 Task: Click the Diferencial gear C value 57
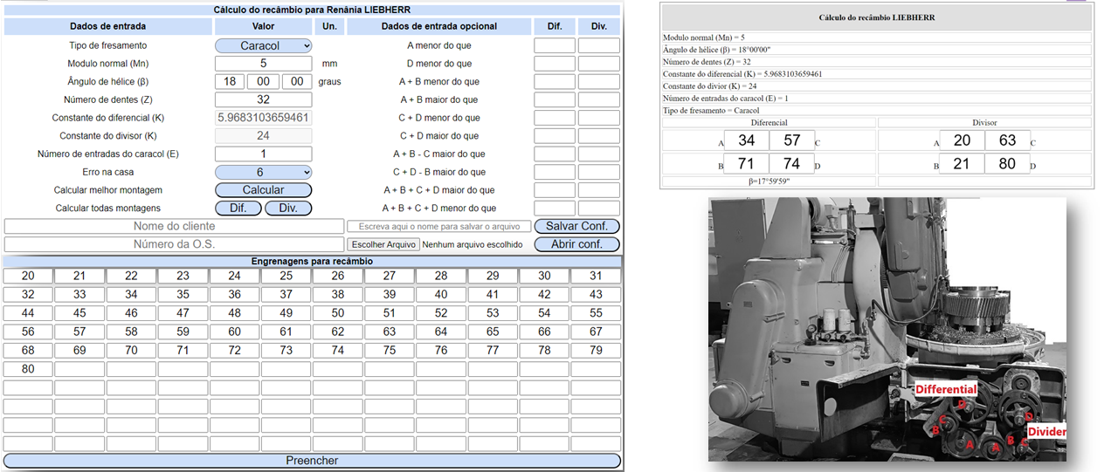791,140
